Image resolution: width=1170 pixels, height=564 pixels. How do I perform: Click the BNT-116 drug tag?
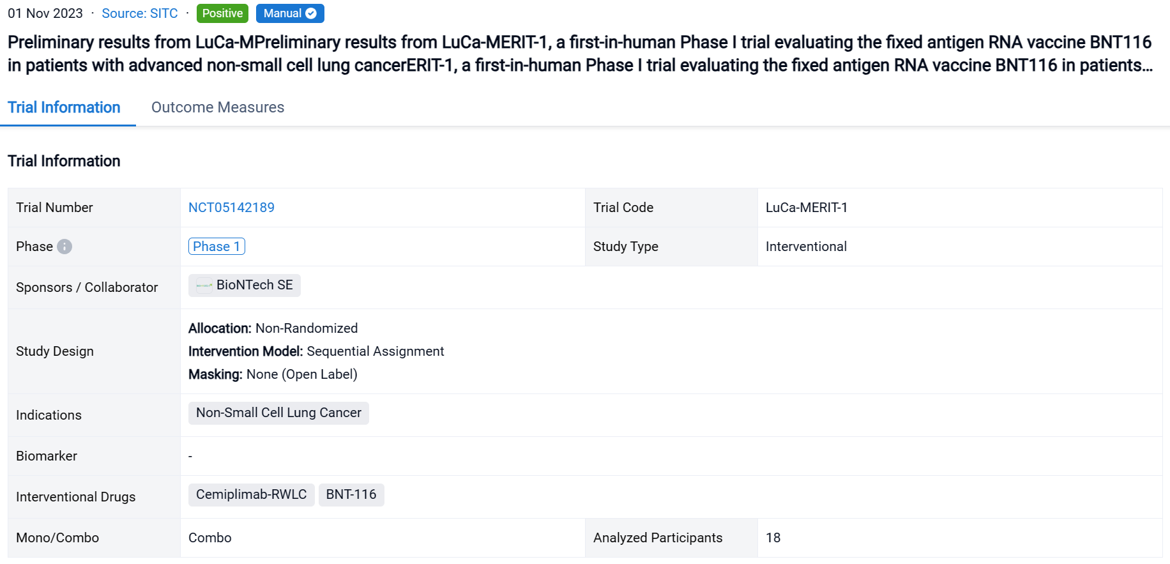(351, 495)
